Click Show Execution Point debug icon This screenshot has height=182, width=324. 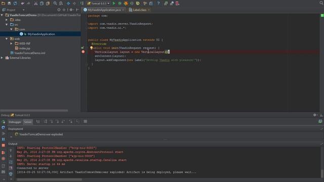(x=38, y=121)
